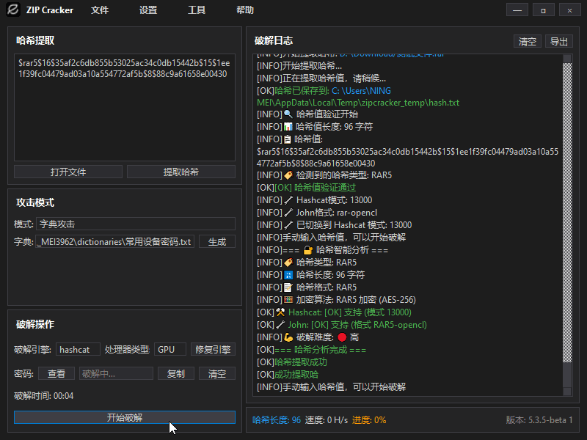Click 清空 to clear the password field
Image resolution: width=587 pixels, height=440 pixels.
(x=218, y=373)
